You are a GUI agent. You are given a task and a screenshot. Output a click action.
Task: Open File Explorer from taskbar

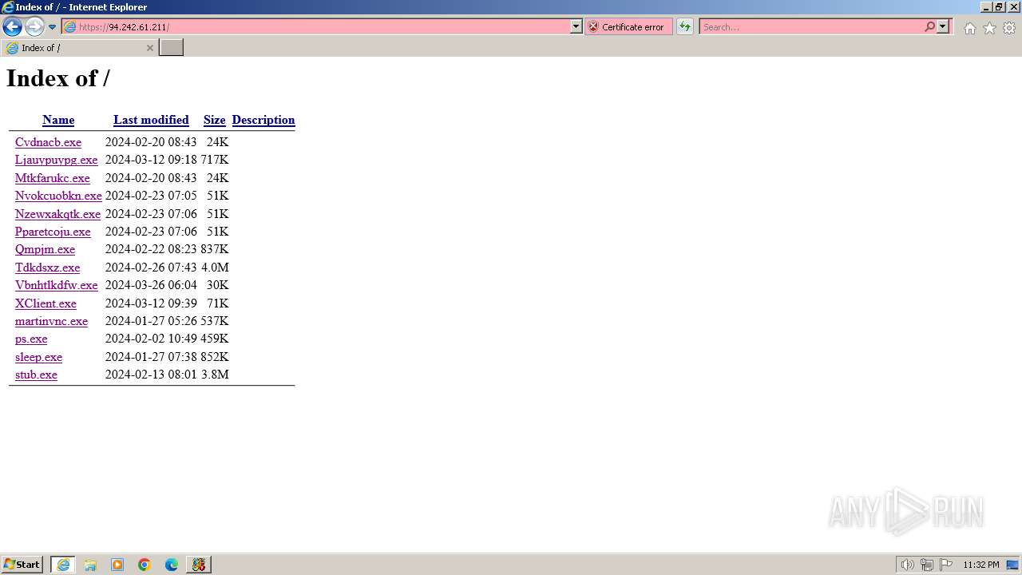tap(90, 565)
